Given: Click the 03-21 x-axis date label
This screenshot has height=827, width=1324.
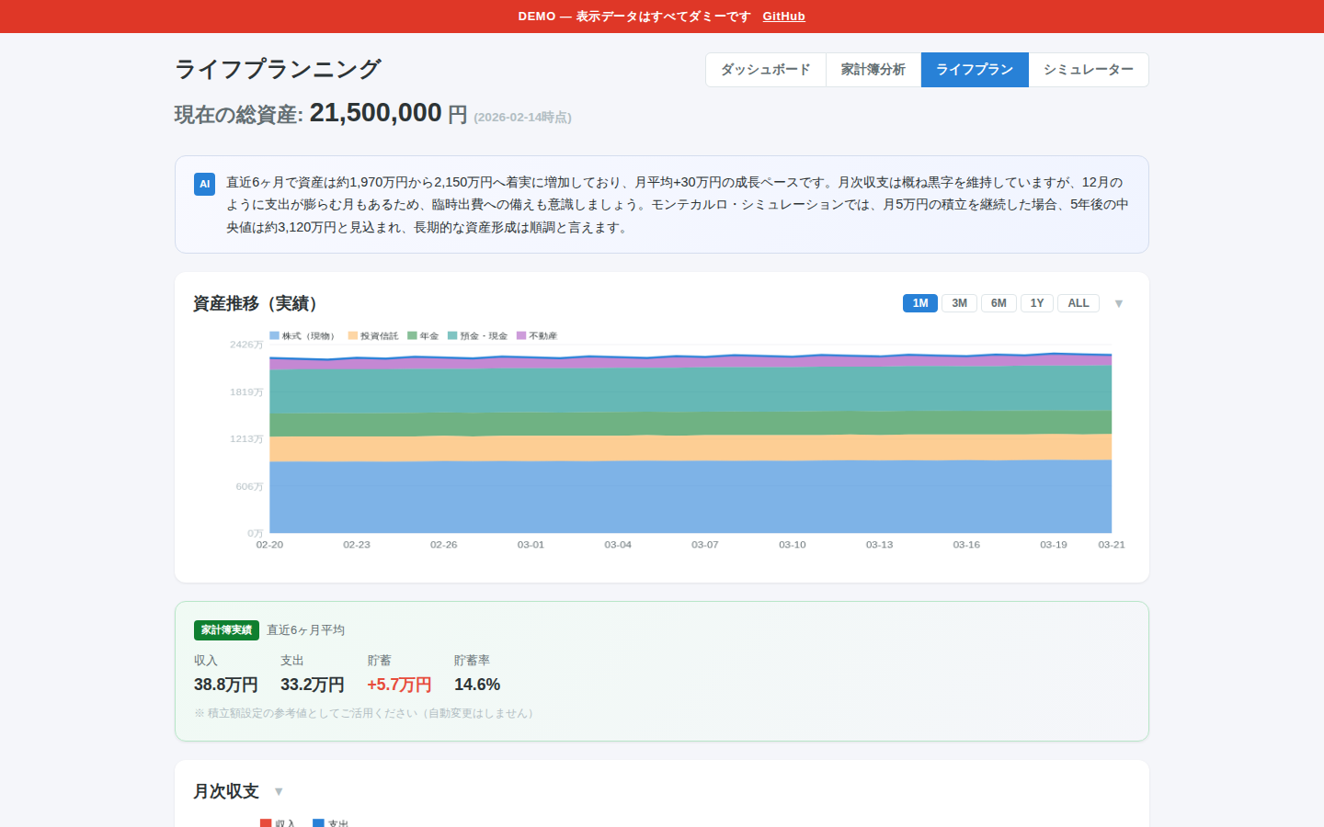Looking at the screenshot, I should point(1112,545).
